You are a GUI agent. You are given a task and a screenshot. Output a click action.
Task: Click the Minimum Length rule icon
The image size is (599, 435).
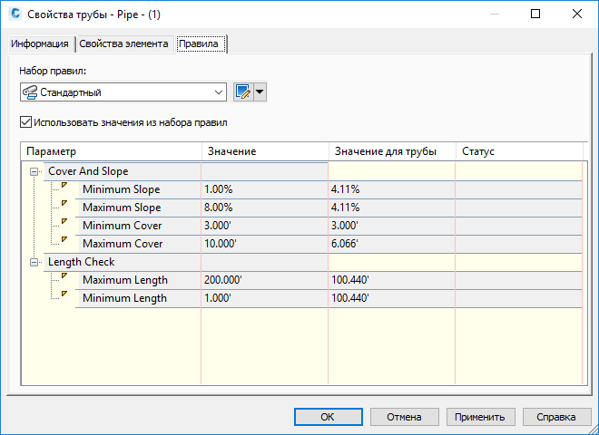(x=64, y=295)
